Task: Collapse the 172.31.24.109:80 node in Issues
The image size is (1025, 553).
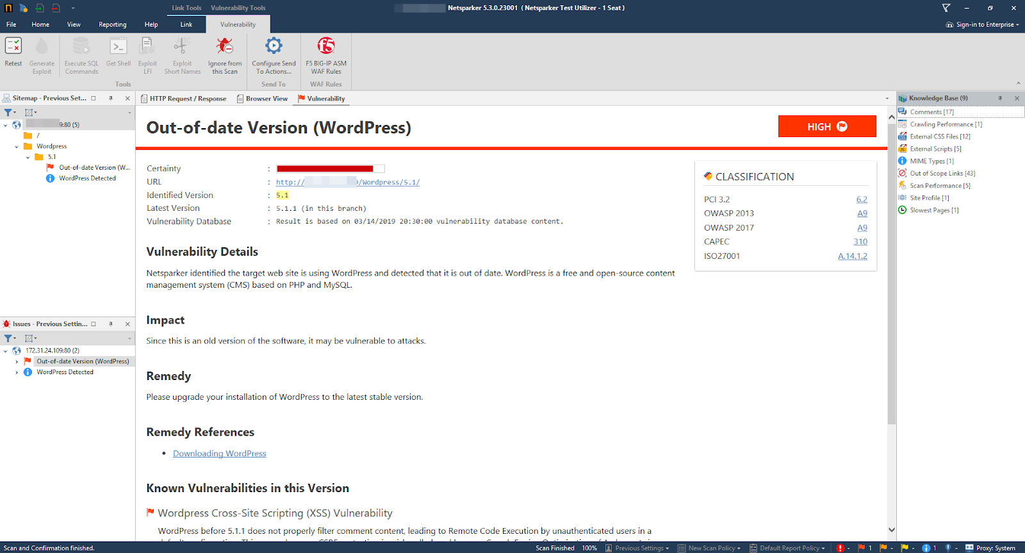Action: click(6, 351)
